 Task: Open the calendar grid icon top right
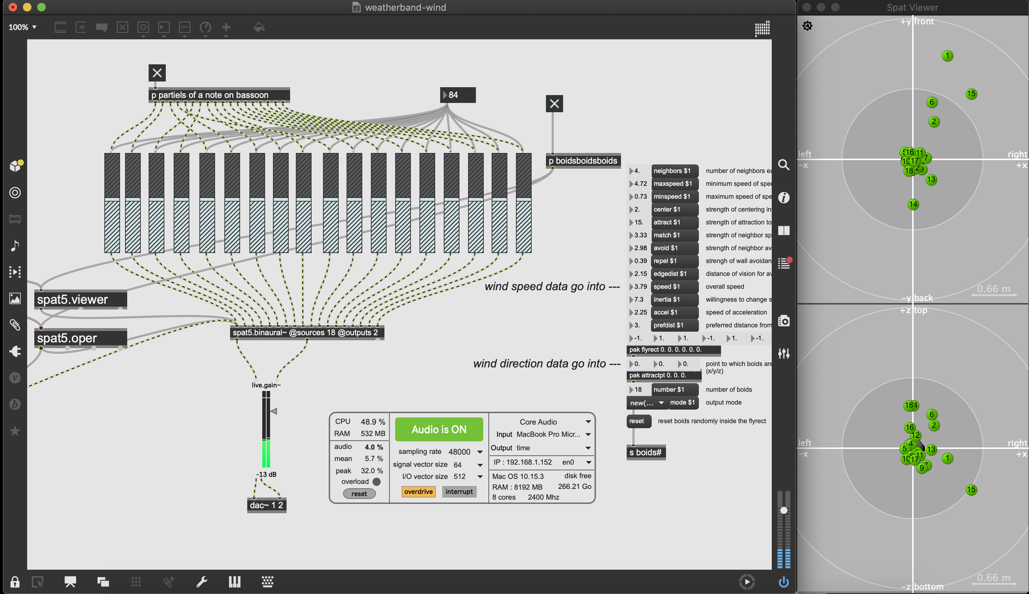pos(762,28)
